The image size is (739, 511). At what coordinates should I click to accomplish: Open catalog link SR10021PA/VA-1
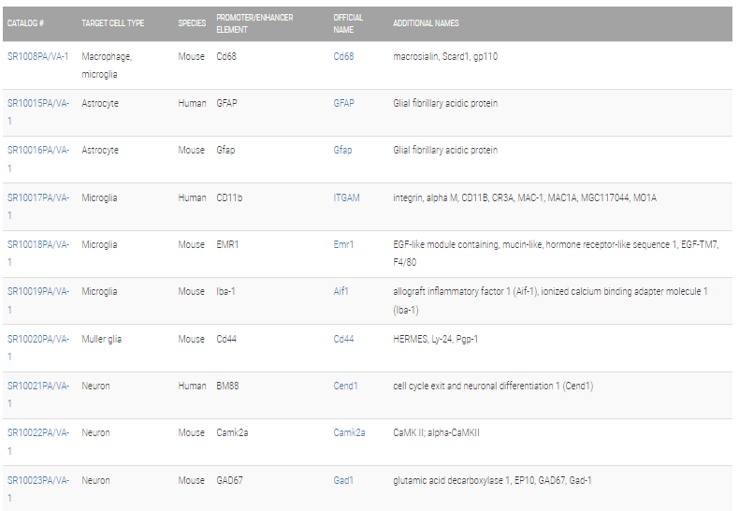pos(38,395)
